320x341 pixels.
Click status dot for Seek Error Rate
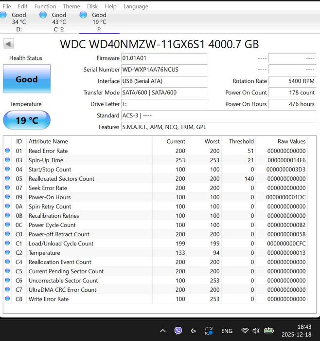[7, 188]
